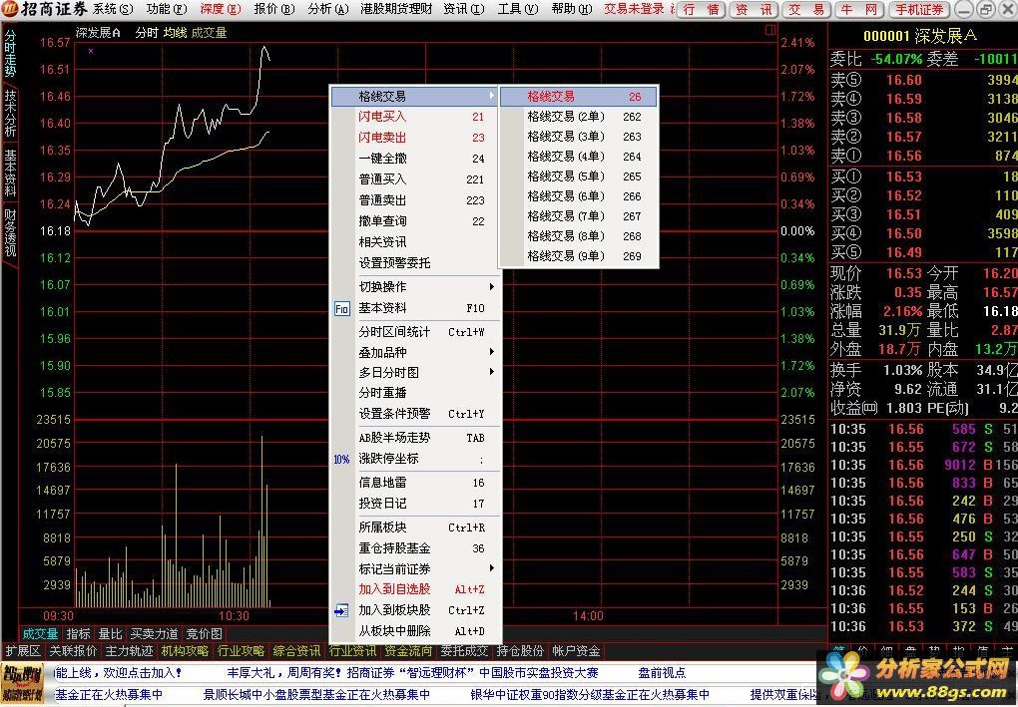1018x707 pixels.
Task: Select AB股半场走势 menu entry
Action: click(416, 438)
